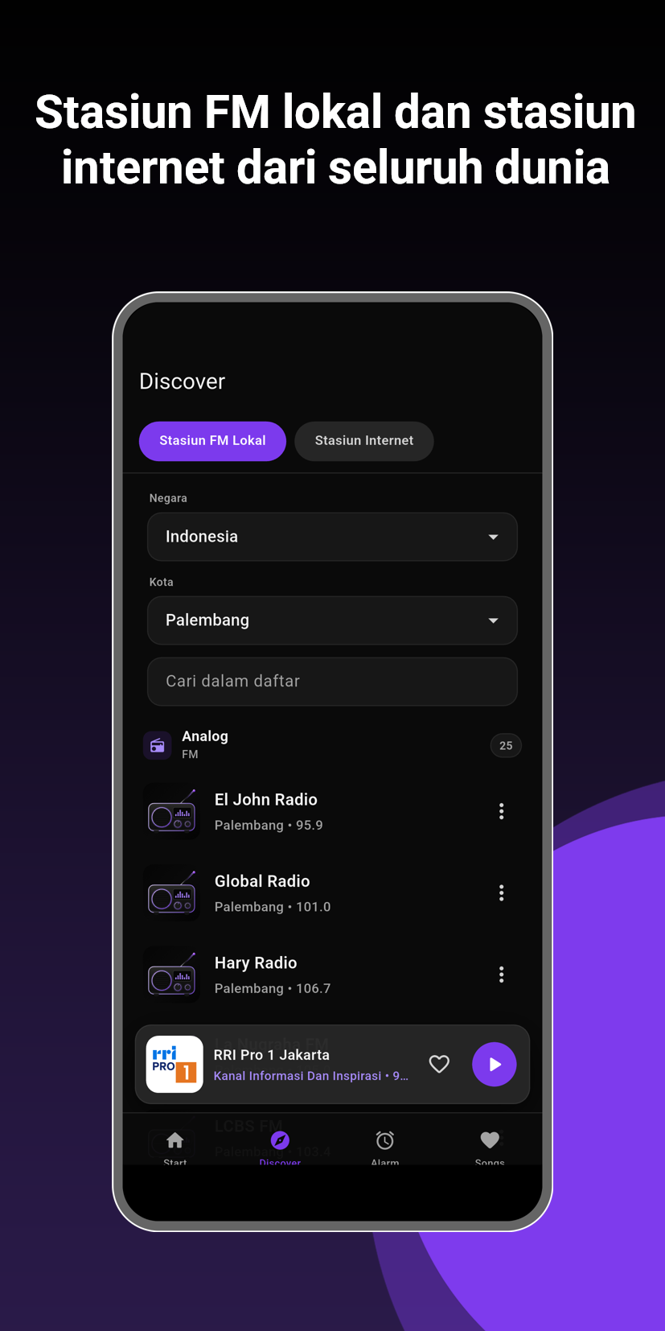Open the Discover compass tab
665x1331 pixels.
tap(280, 1147)
